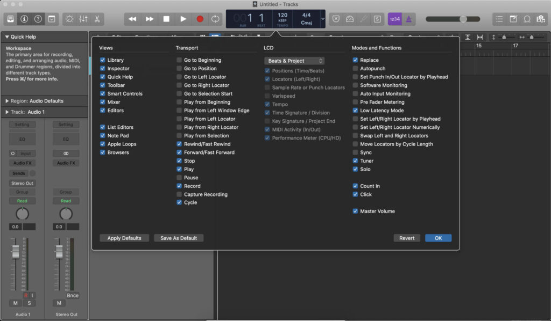The image size is (551, 321).
Task: Toggle the Cycle loop button
Action: click(216, 19)
